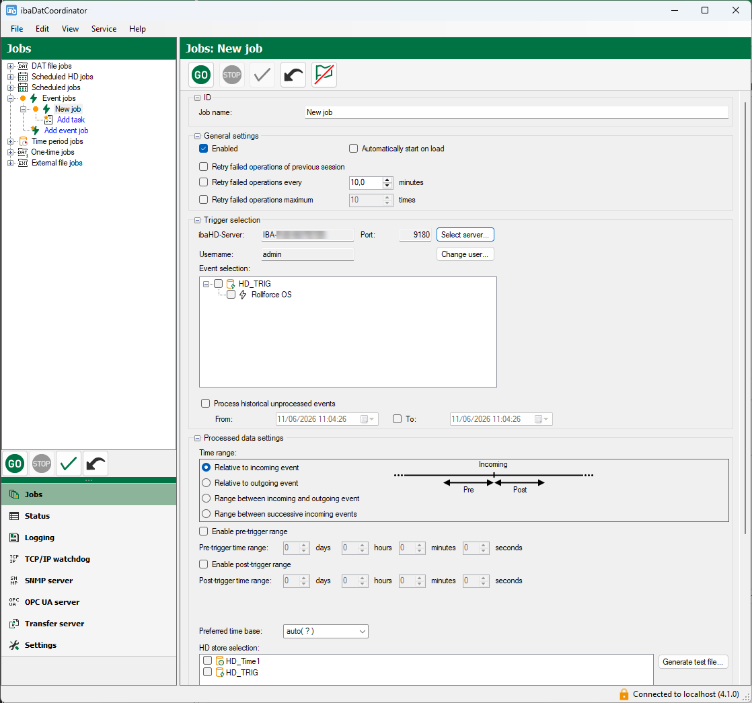Check Retry failed operations maximum

pos(203,200)
